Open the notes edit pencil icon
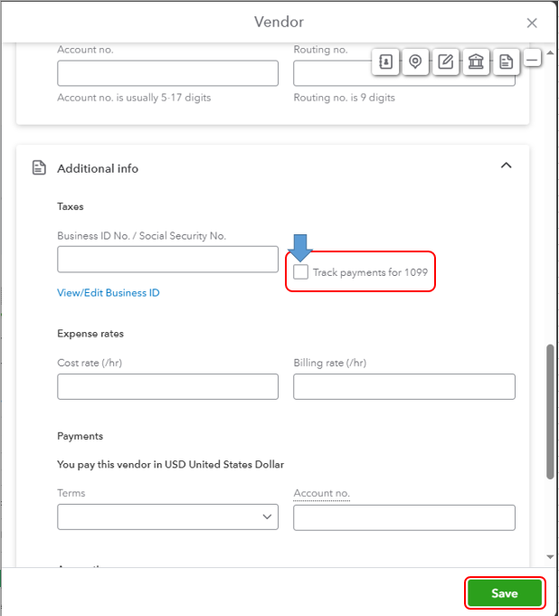Viewport: 559px width, 616px height. point(445,62)
